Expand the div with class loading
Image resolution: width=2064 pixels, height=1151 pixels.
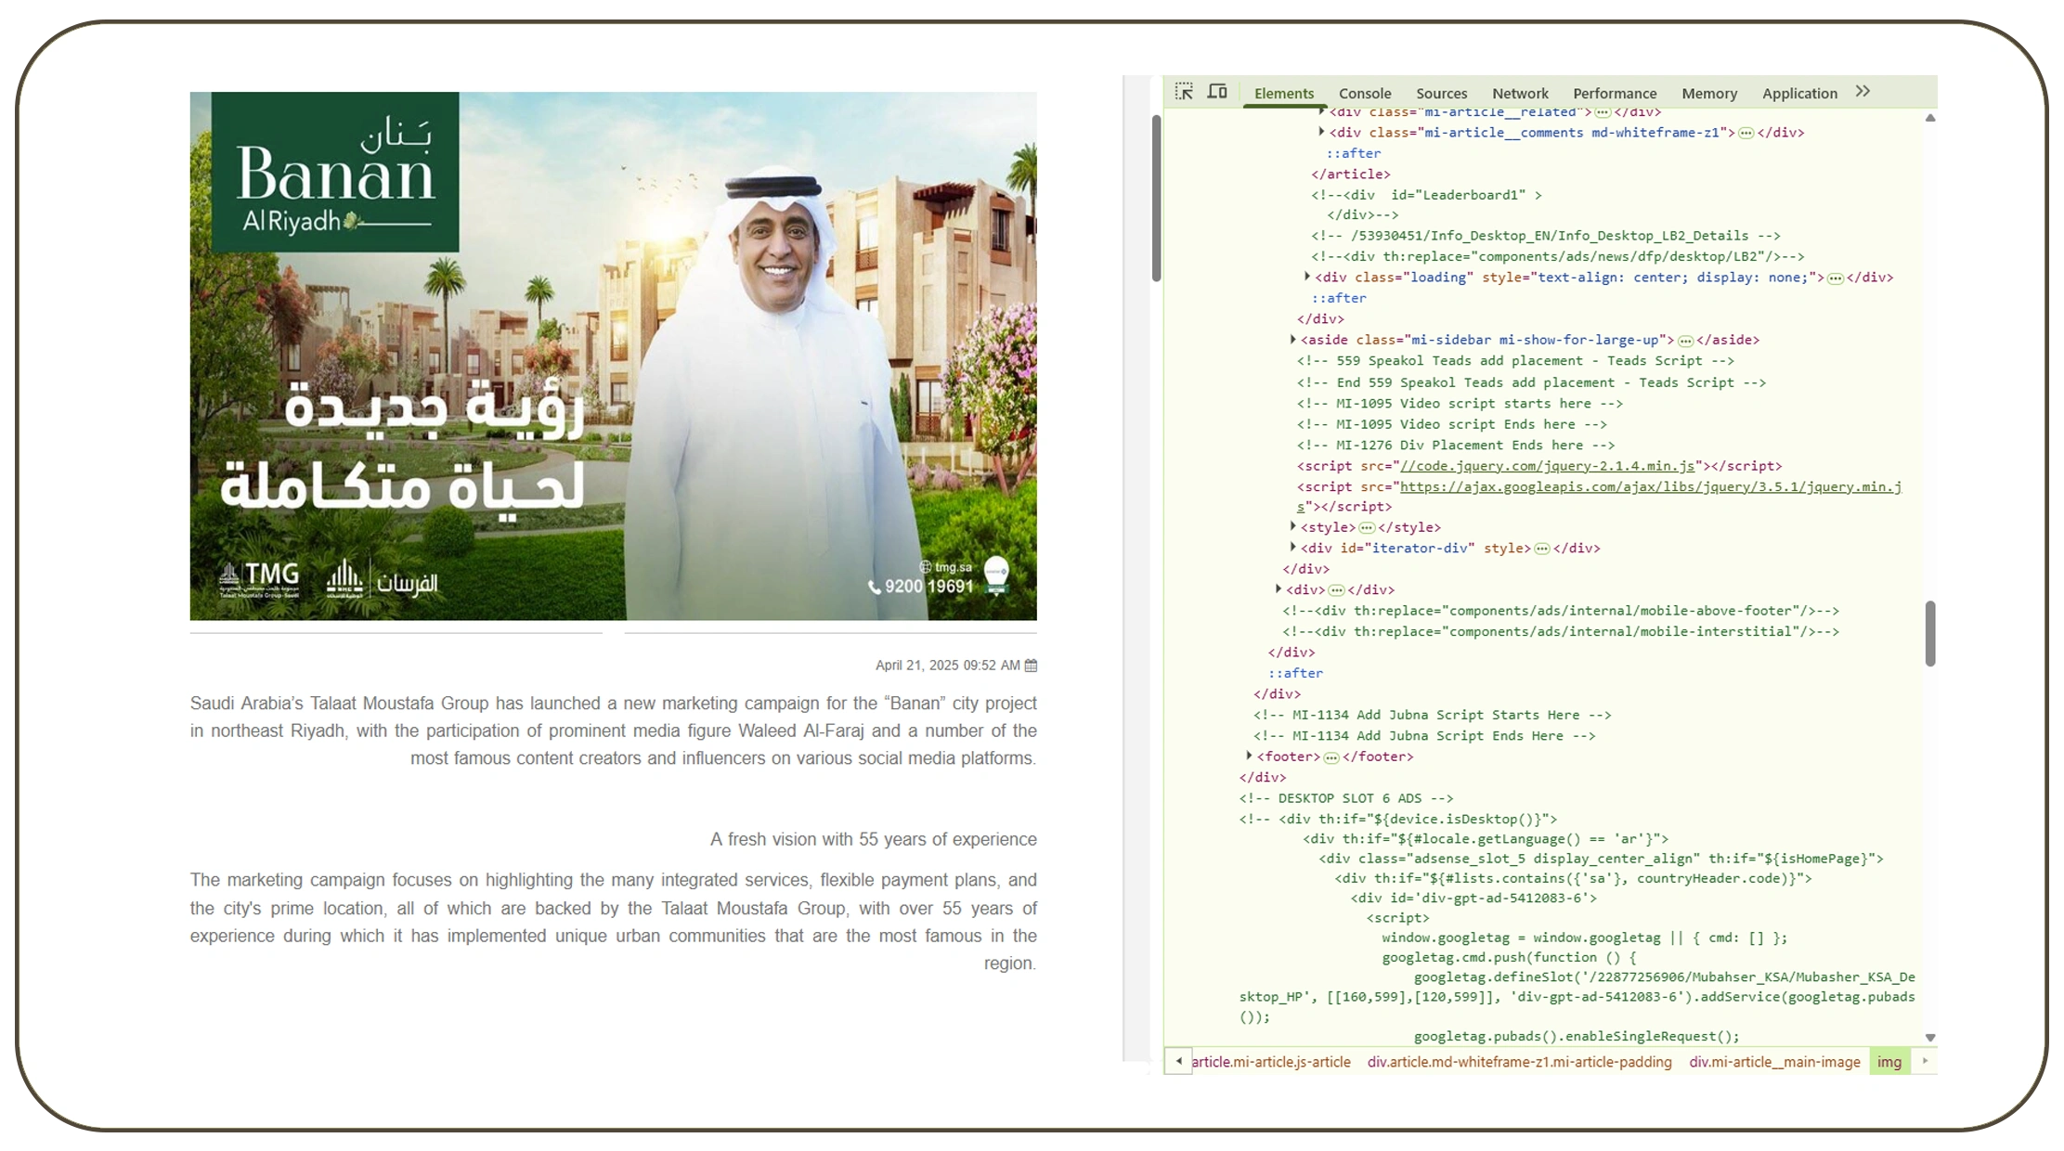(x=1307, y=277)
